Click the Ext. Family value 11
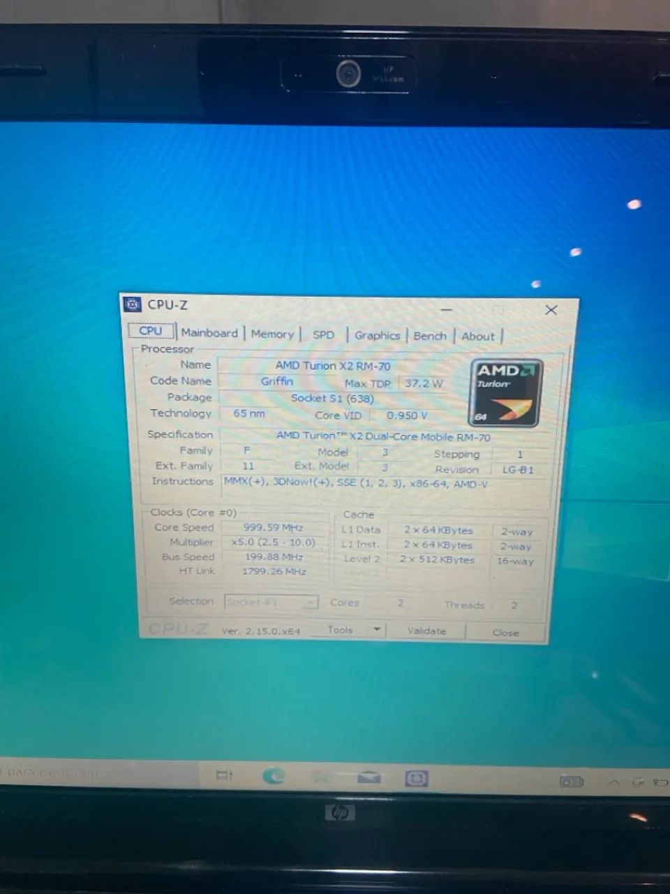 (248, 467)
